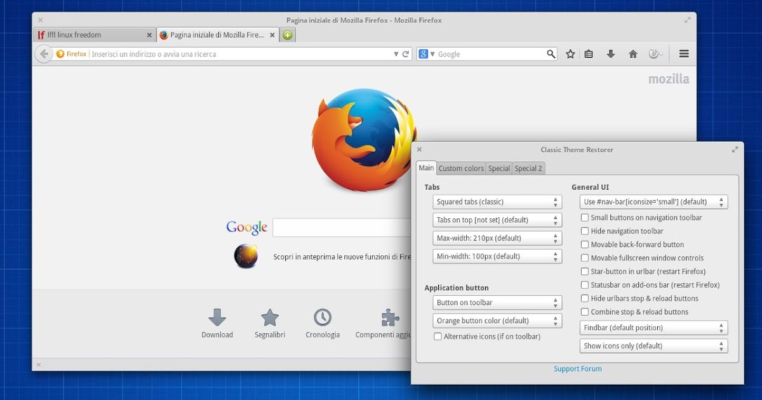The height and width of the screenshot is (400, 762).
Task: Expand 'Orange button color (default)' dropdown
Action: (x=497, y=321)
